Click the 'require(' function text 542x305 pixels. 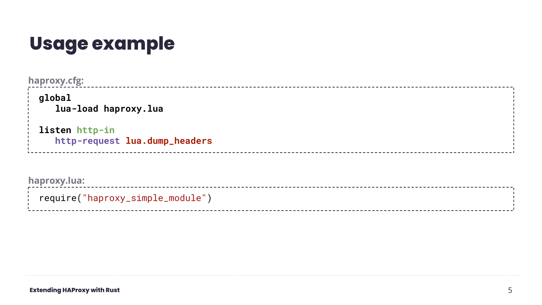coord(60,198)
